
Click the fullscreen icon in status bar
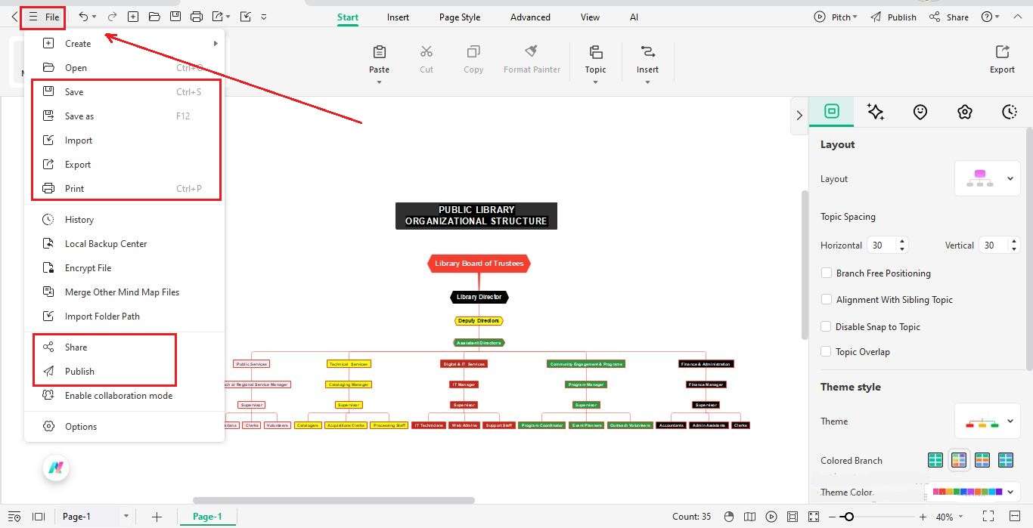pos(988,517)
